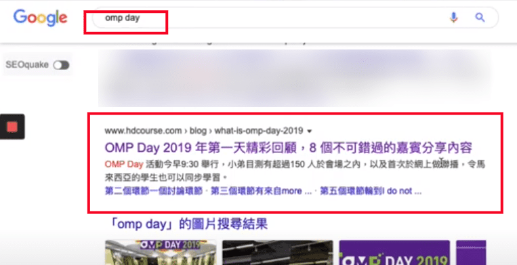Open first OMP DAY 2019 venue image thumbnail
This screenshot has width=517, height=265.
[x=161, y=253]
